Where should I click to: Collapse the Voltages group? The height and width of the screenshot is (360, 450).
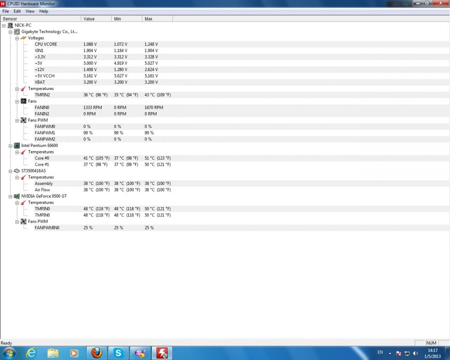point(17,38)
